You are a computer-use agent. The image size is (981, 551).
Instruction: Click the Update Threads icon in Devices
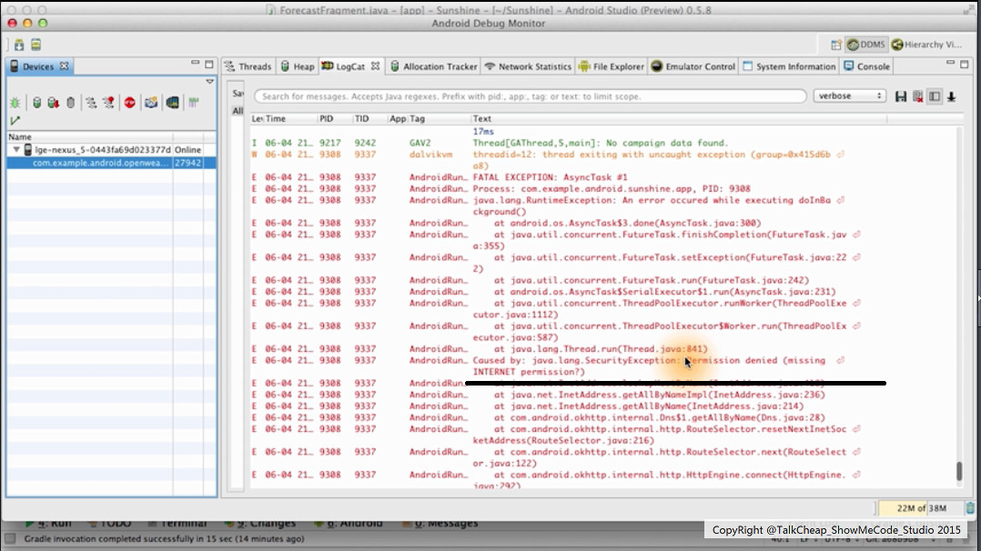click(91, 103)
